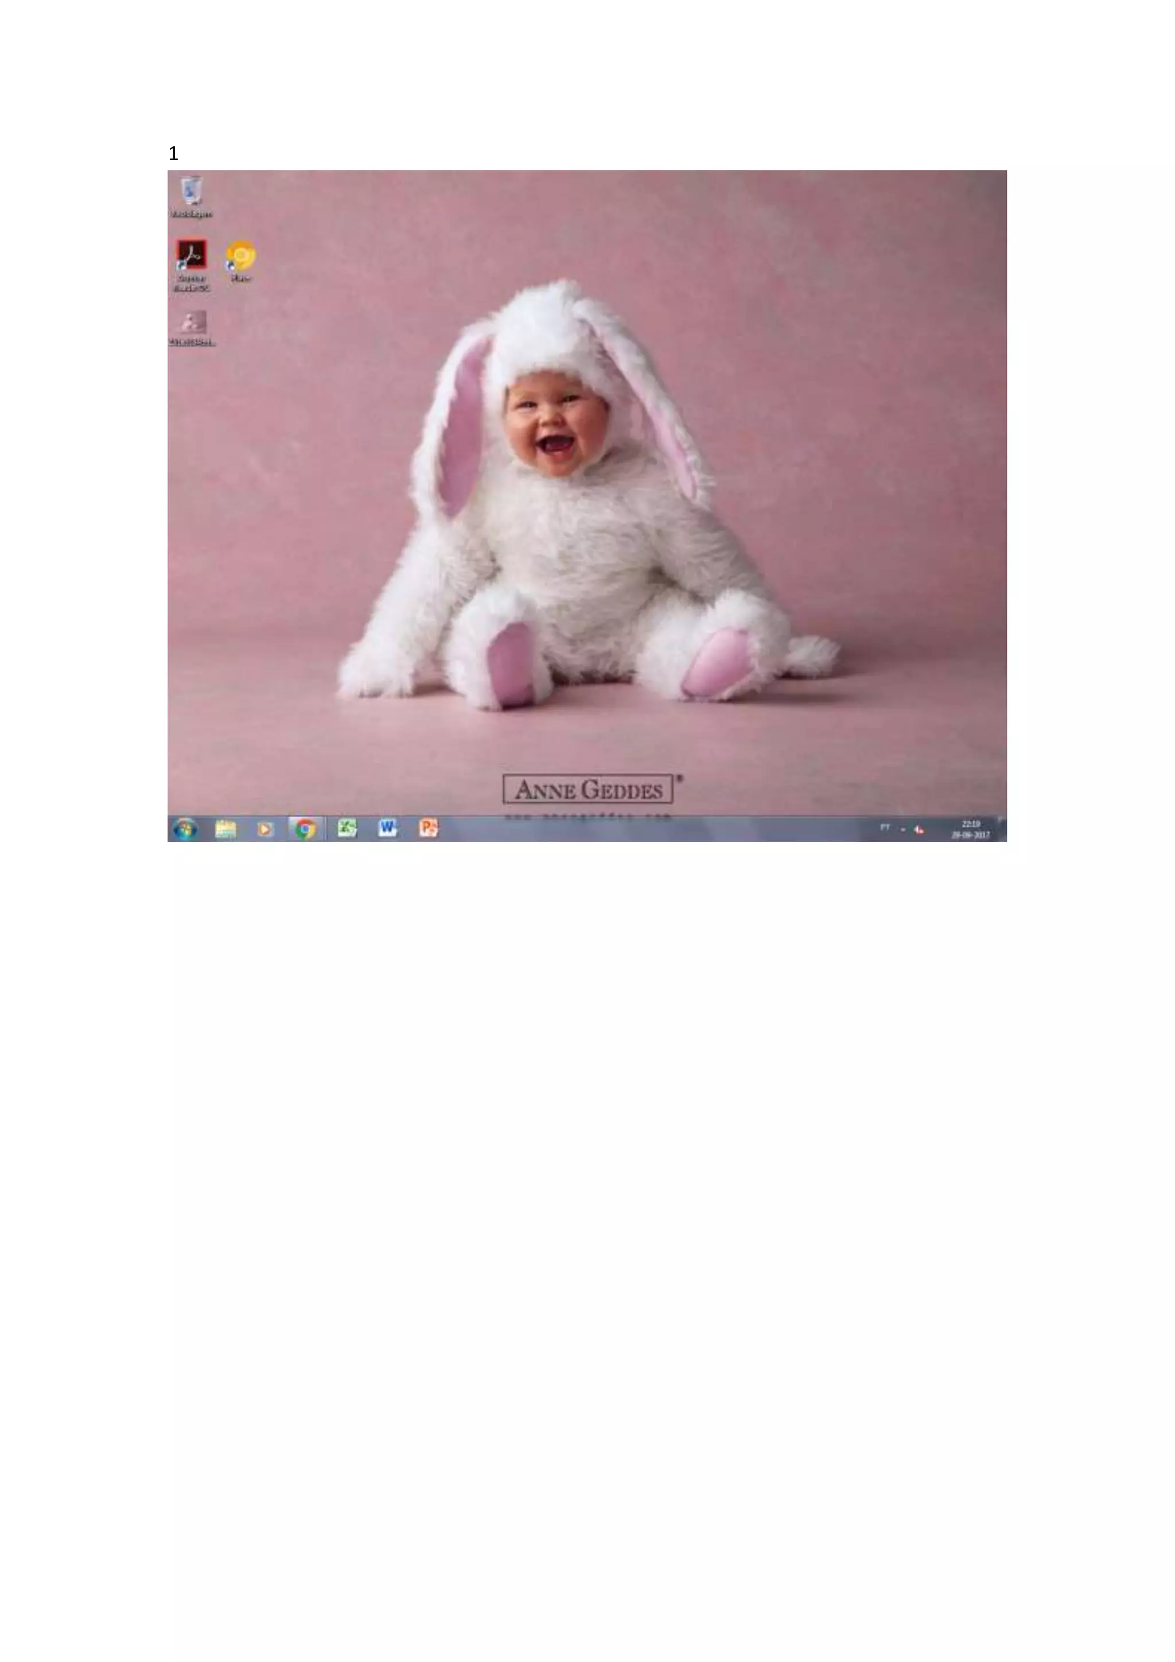Switch to Google Chrome on taskbar

[x=305, y=829]
